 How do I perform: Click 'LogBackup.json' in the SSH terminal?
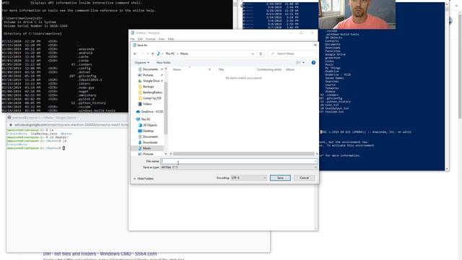(x=44, y=134)
